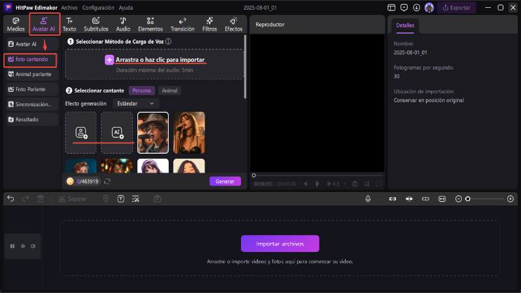
Task: Open the Medios tab
Action: pos(16,25)
